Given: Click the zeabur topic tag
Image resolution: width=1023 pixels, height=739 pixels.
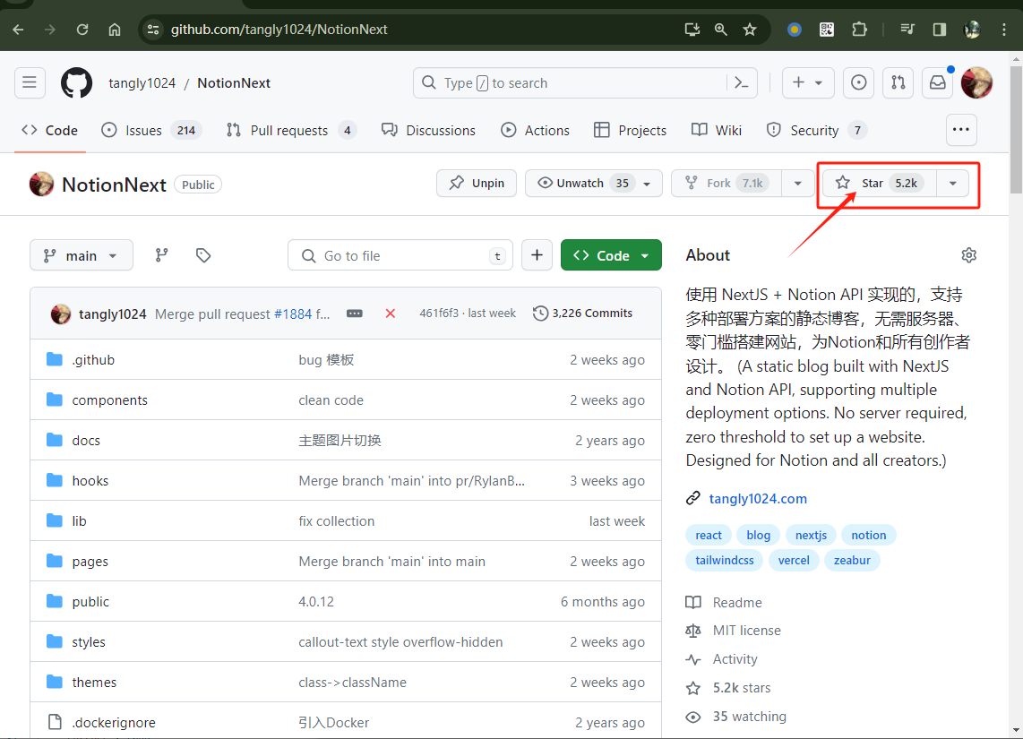Looking at the screenshot, I should [x=851, y=560].
